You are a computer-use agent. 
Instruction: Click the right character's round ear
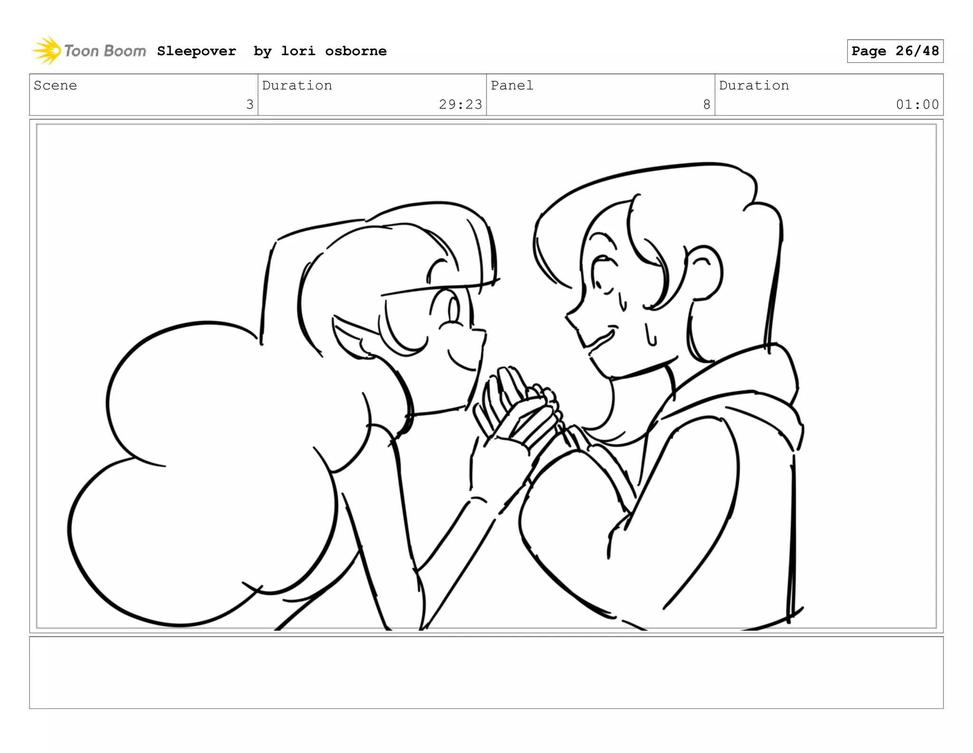(x=705, y=273)
